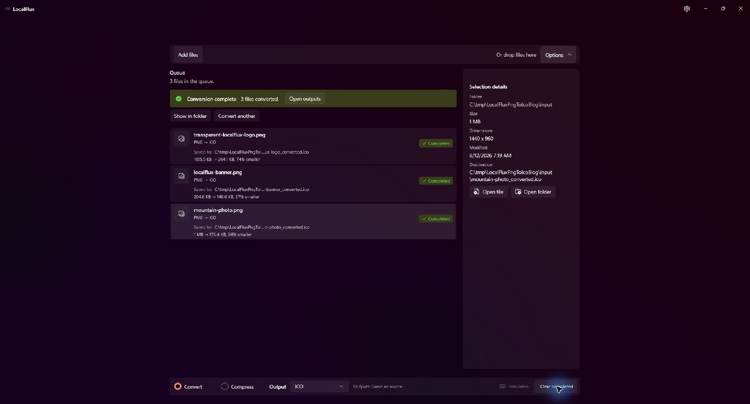This screenshot has height=404, width=750.
Task: Click the 1440 x 960 dimensions value
Action: coord(481,139)
